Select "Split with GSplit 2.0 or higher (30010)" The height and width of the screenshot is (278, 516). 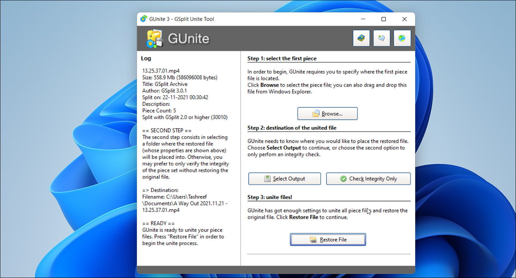[x=185, y=117]
